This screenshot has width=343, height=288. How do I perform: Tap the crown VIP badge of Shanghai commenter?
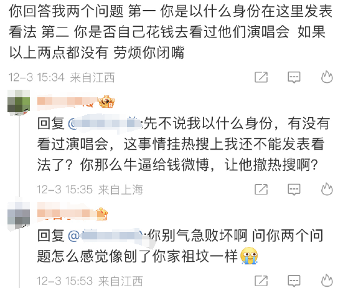[106, 102]
